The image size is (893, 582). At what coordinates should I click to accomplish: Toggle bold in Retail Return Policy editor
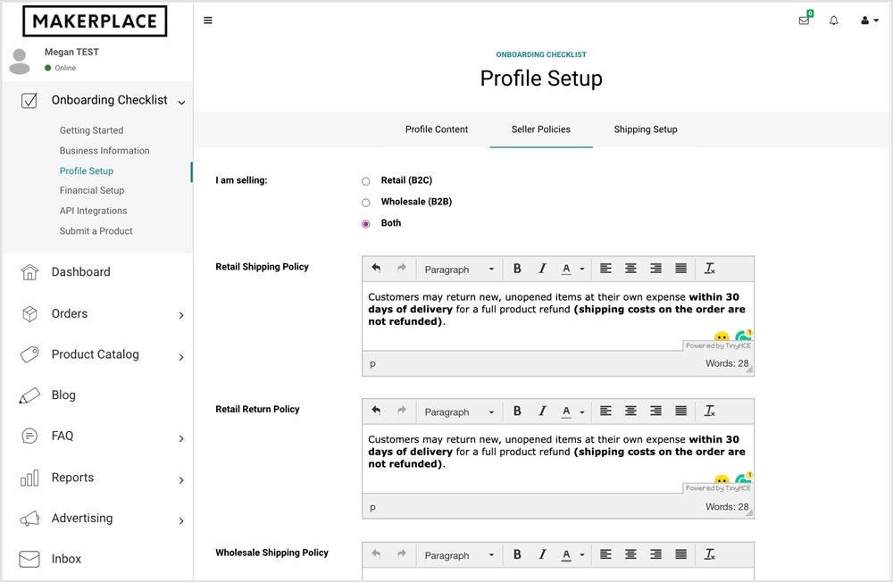[517, 411]
